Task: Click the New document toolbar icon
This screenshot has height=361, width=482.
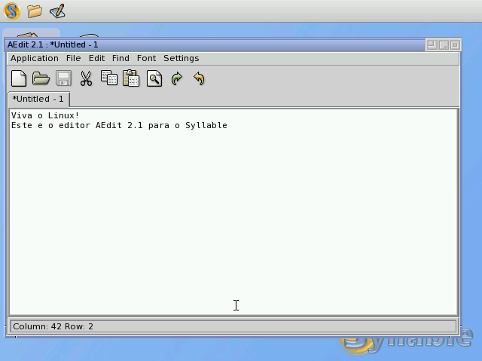Action: tap(19, 78)
